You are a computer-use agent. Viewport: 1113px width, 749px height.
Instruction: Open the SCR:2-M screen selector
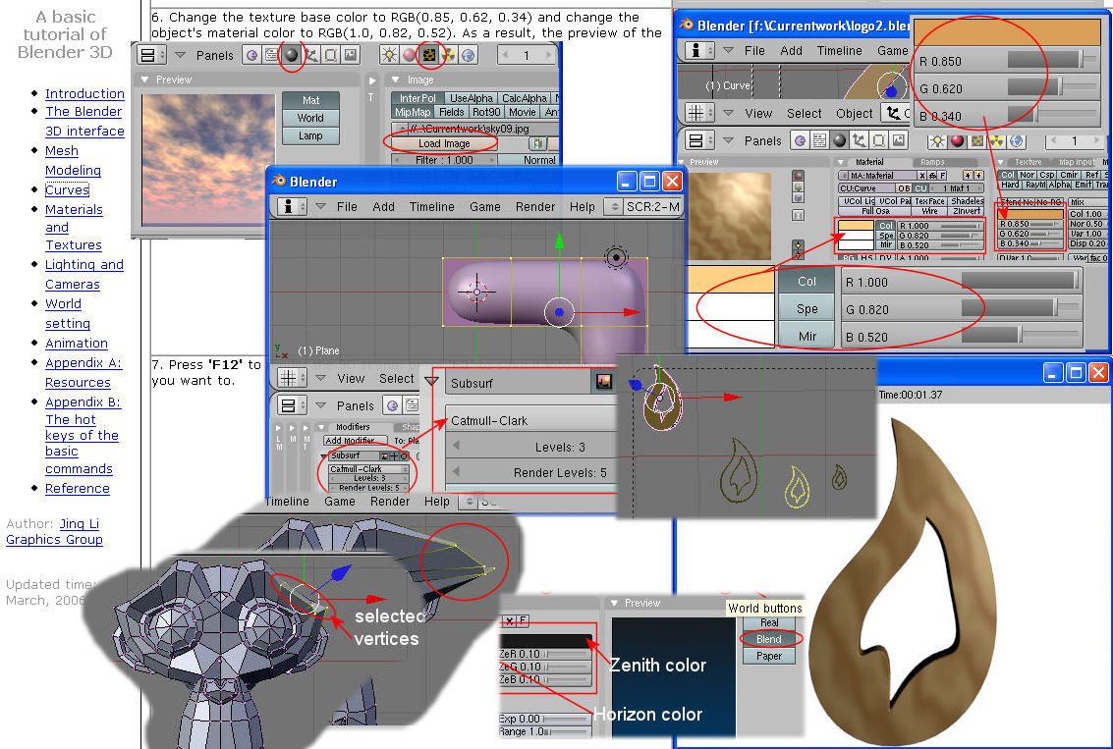click(x=644, y=206)
